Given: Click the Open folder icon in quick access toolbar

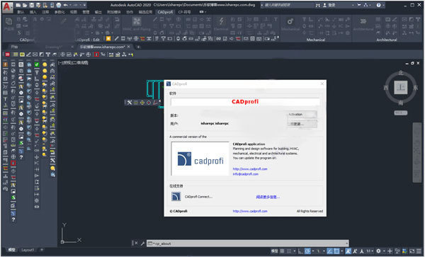Looking at the screenshot, I should (x=25, y=5).
